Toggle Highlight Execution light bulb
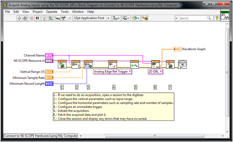233x142 pixels. point(44,18)
